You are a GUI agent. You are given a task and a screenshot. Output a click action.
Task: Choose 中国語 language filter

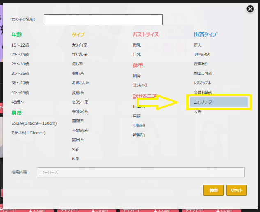[x=138, y=125]
